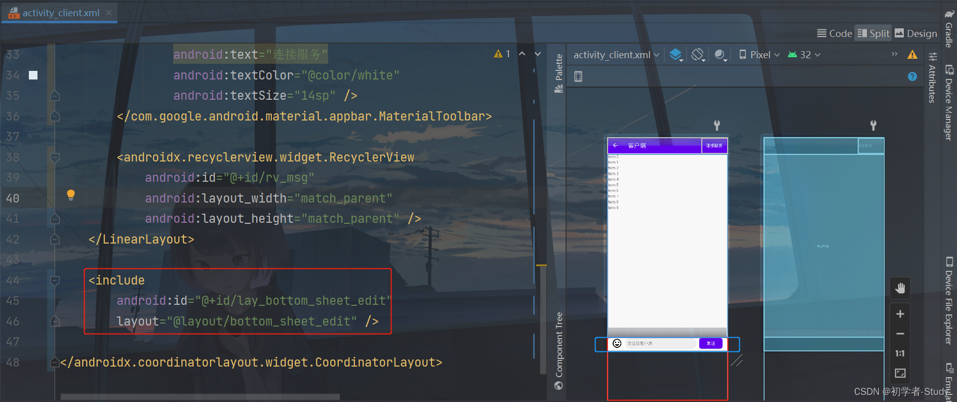Fold the code block ending at line 41
Screen dimensions: 957x402
(x=55, y=219)
